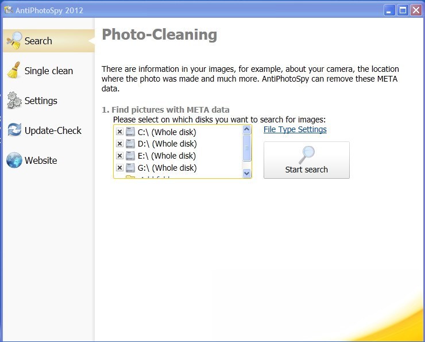The image size is (425, 342).
Task: Open the File Type Settings link
Action: (295, 130)
